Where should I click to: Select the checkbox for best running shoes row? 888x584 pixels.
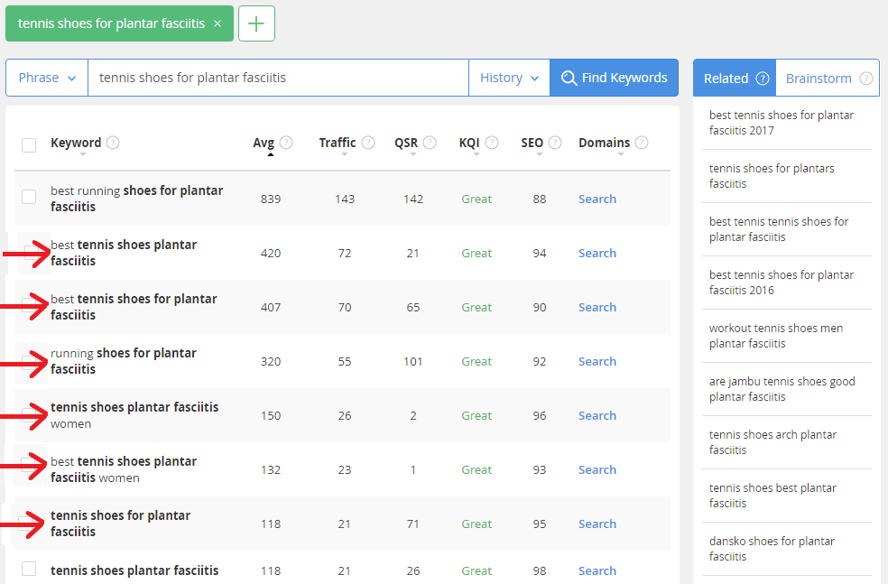point(28,199)
